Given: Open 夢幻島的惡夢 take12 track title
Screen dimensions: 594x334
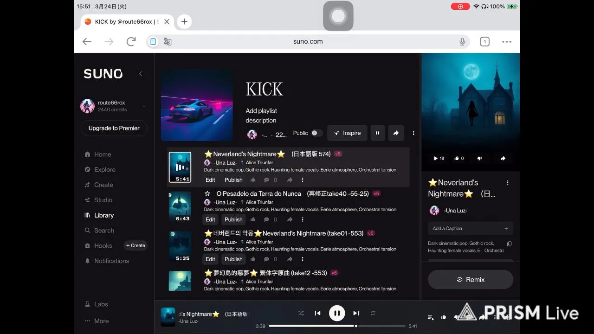Looking at the screenshot, I should tap(266, 273).
